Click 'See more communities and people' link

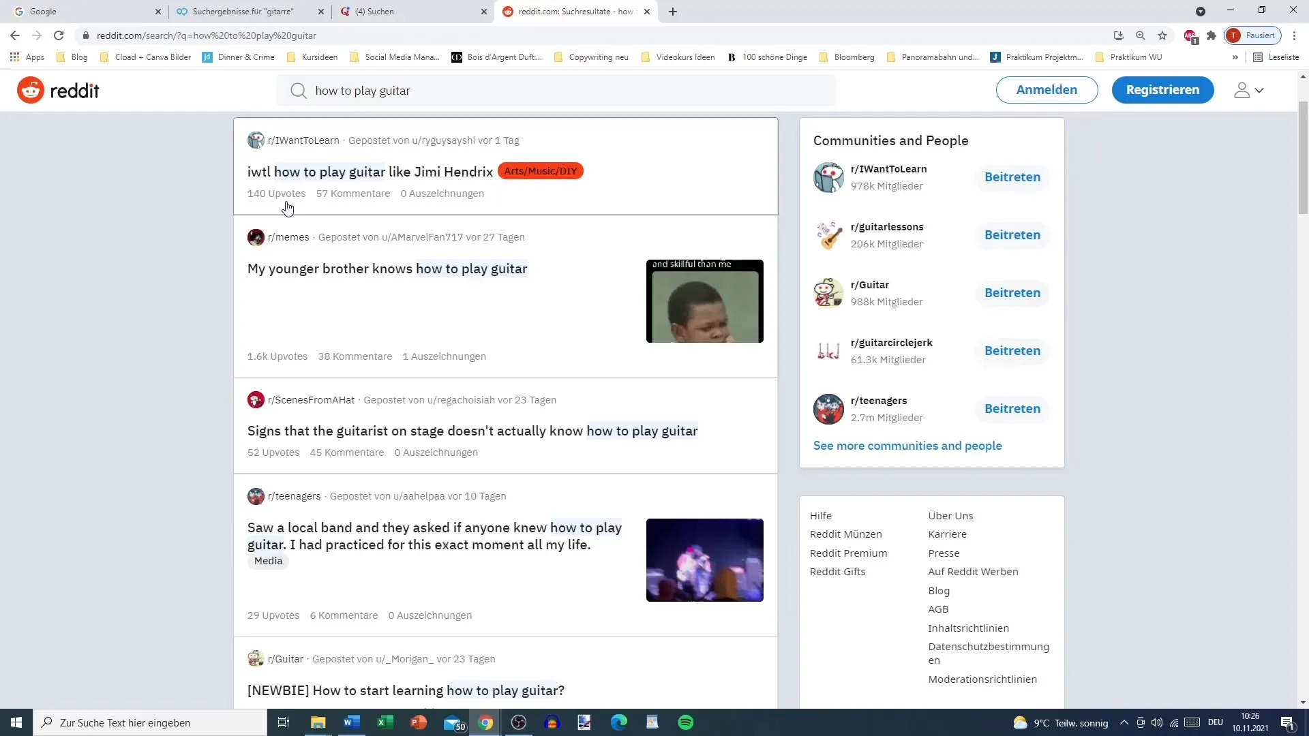(x=907, y=446)
